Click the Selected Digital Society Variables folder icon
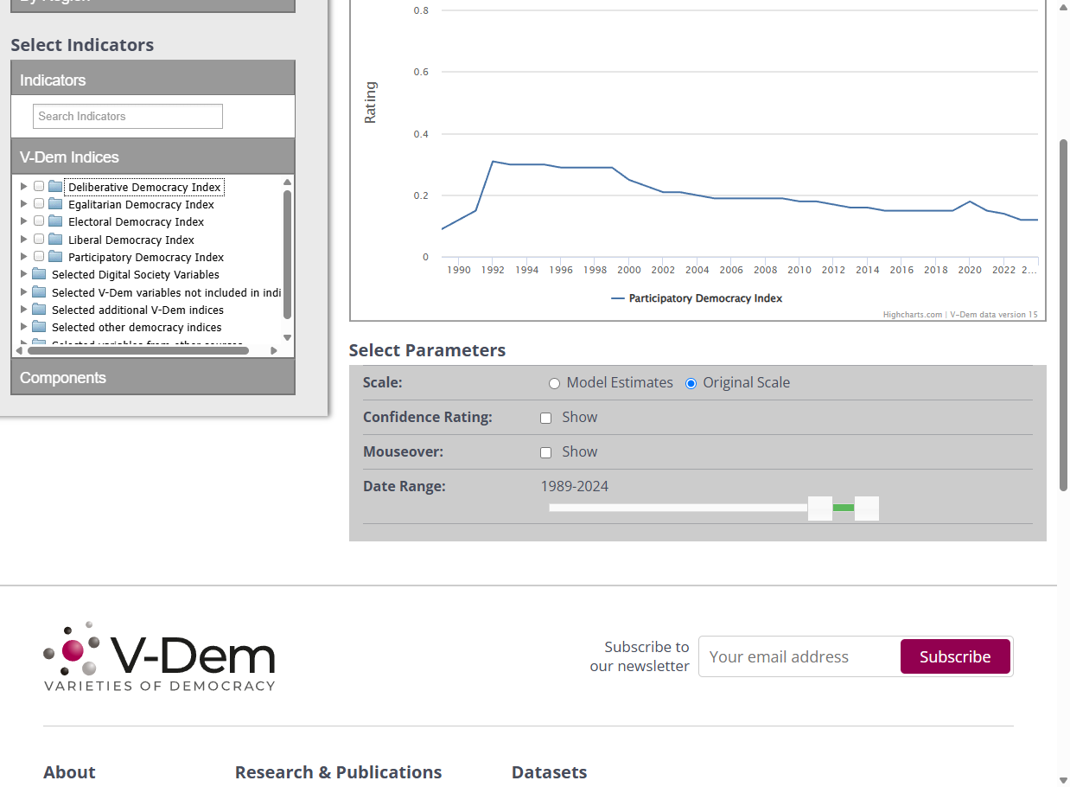This screenshot has height=787, width=1070. pos(39,274)
